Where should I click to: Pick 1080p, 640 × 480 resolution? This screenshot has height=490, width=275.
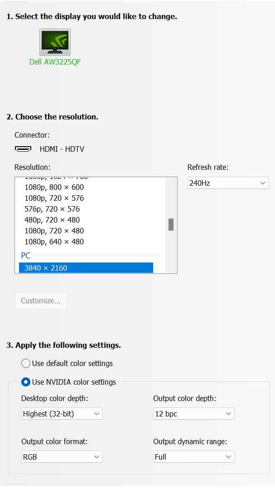pyautogui.click(x=54, y=242)
